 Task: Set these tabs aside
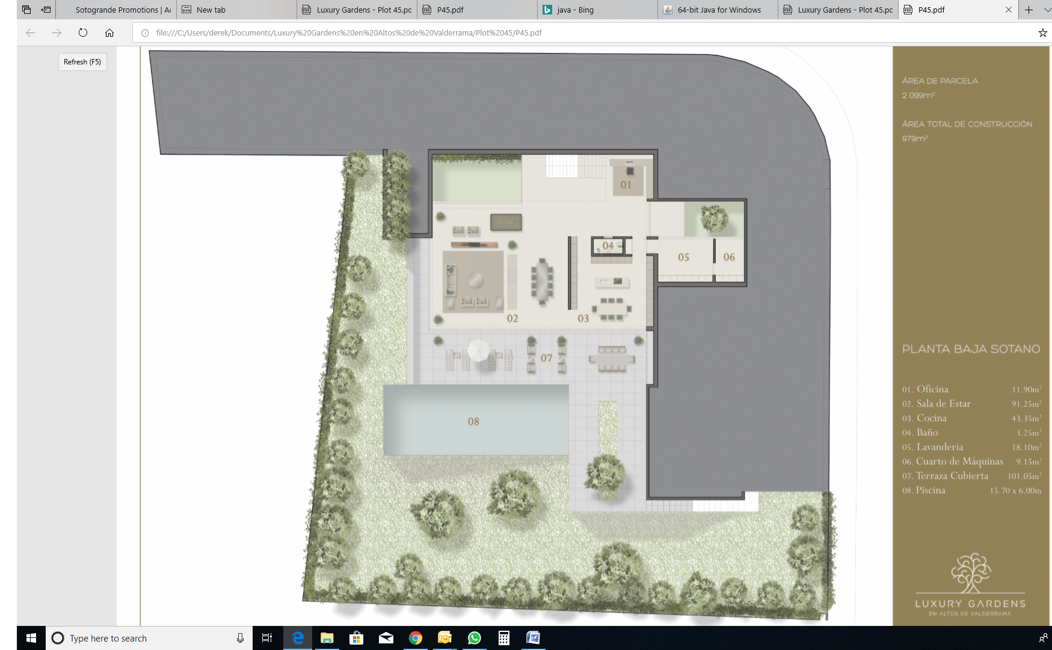pyautogui.click(x=46, y=10)
